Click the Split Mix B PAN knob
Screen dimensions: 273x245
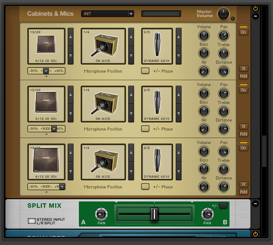pyautogui.click(x=208, y=214)
